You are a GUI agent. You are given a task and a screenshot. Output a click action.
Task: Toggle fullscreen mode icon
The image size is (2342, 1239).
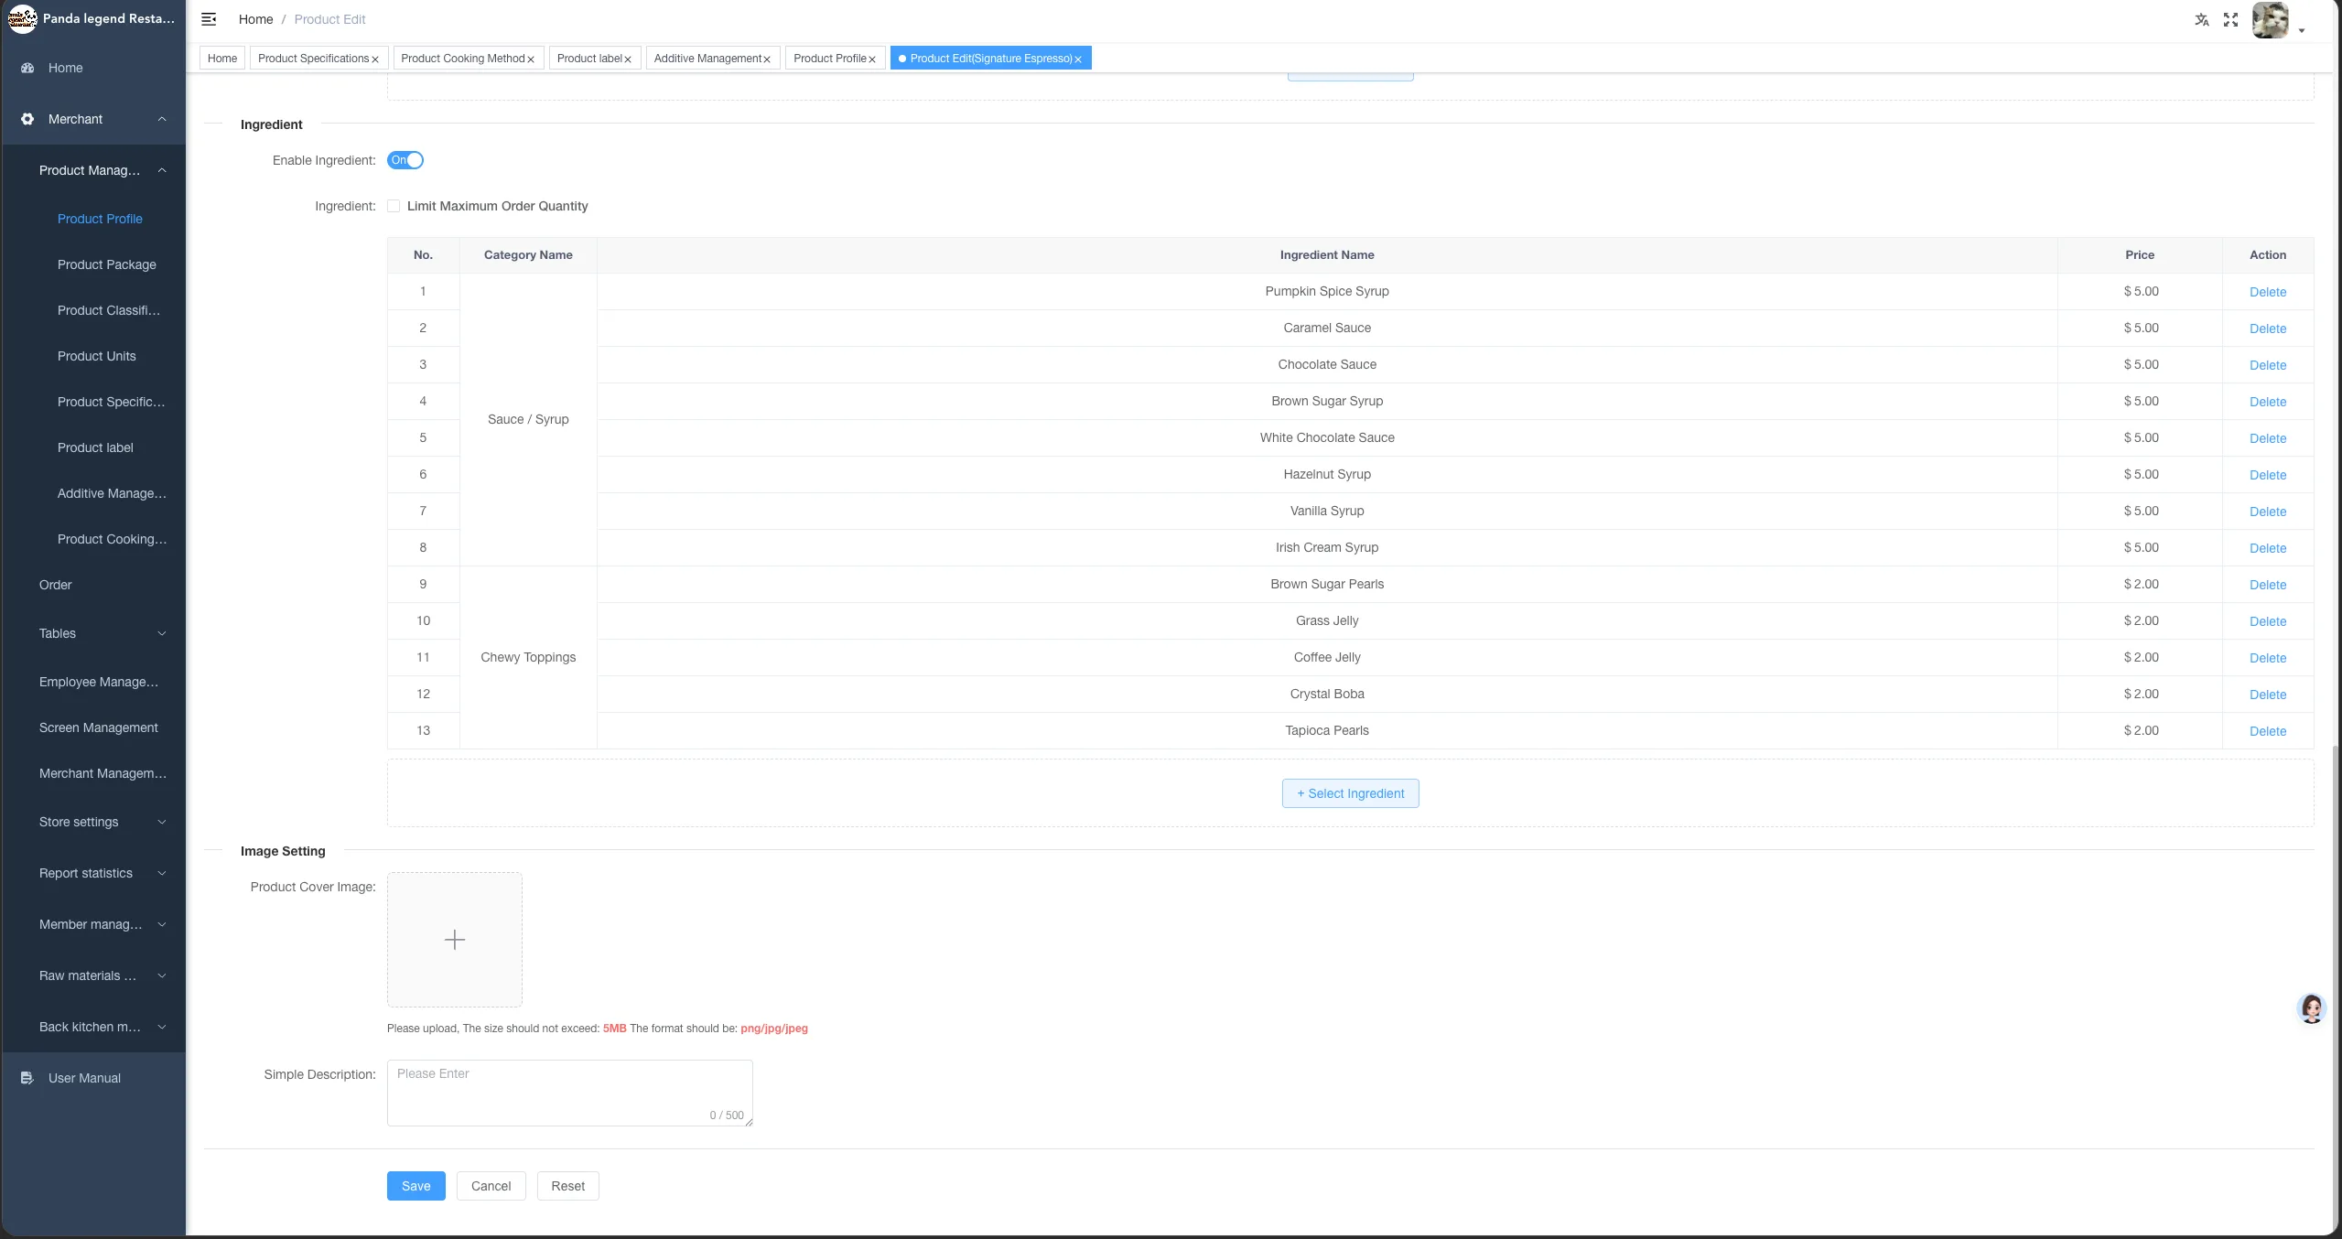pos(2231,19)
